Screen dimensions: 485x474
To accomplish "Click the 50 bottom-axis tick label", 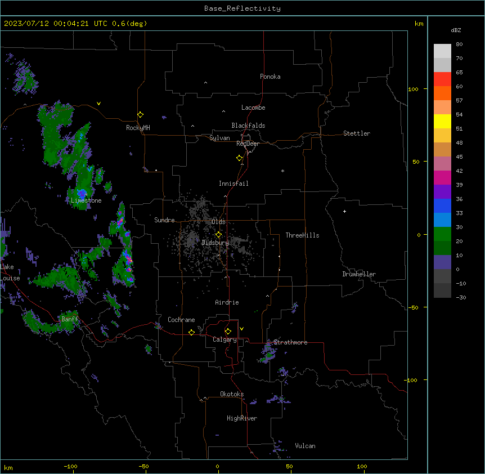I will [x=289, y=466].
